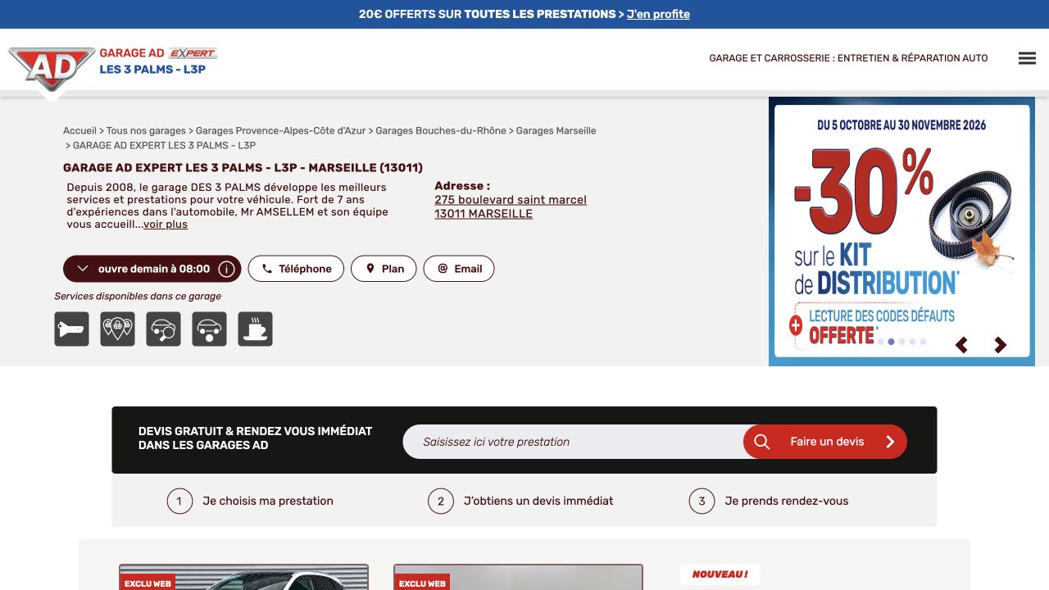Screen dimensions: 1049x590
Task: Go to the Accueil breadcrumb
Action: pyautogui.click(x=79, y=131)
